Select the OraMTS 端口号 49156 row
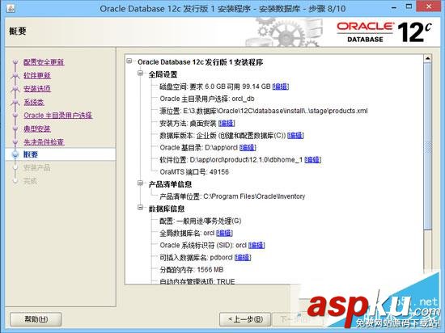This screenshot has height=333, width=445. 194,172
